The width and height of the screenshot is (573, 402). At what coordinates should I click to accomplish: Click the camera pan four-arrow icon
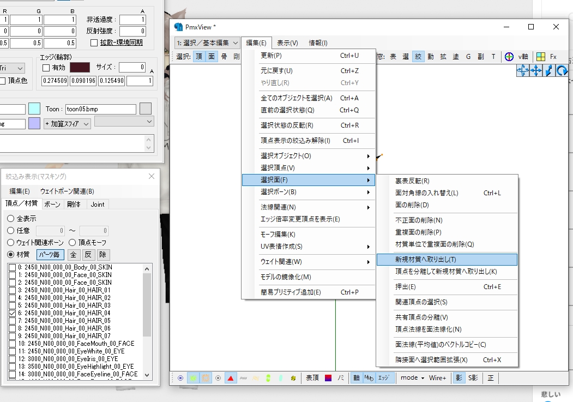[x=536, y=70]
